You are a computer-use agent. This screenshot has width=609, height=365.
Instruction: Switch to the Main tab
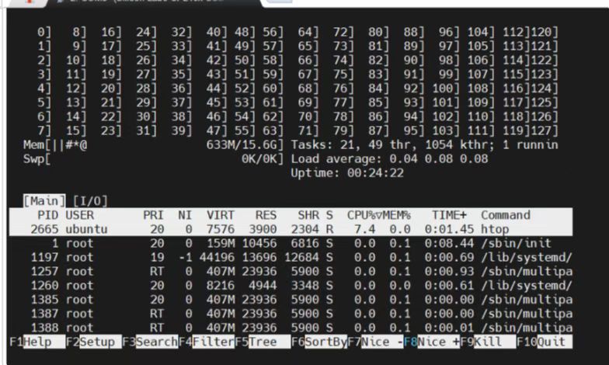pyautogui.click(x=44, y=200)
